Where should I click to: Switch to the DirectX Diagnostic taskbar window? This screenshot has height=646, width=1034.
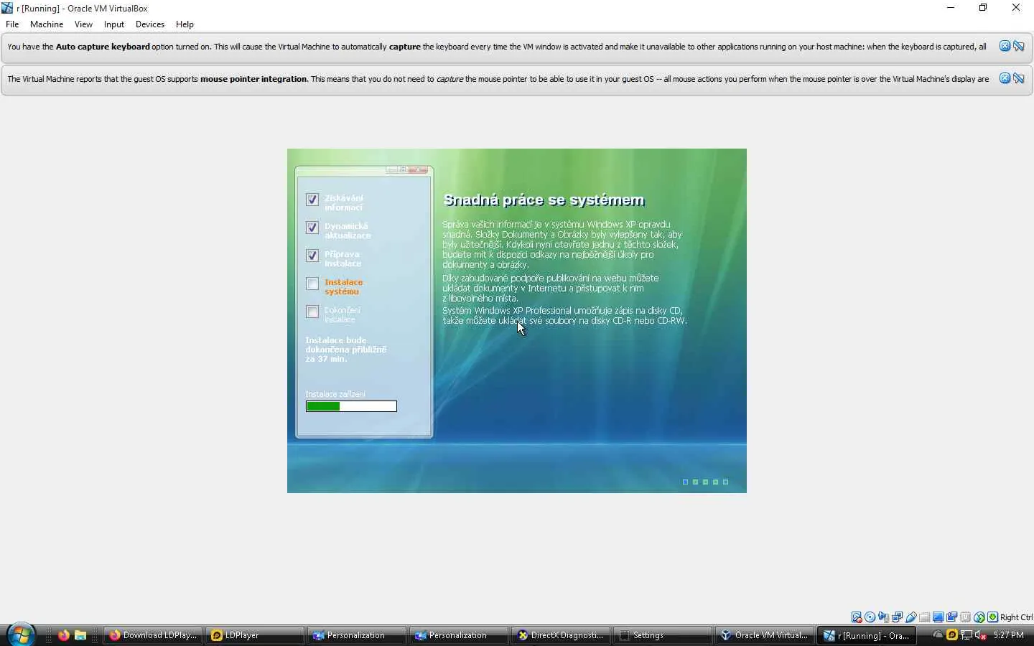[x=562, y=635]
